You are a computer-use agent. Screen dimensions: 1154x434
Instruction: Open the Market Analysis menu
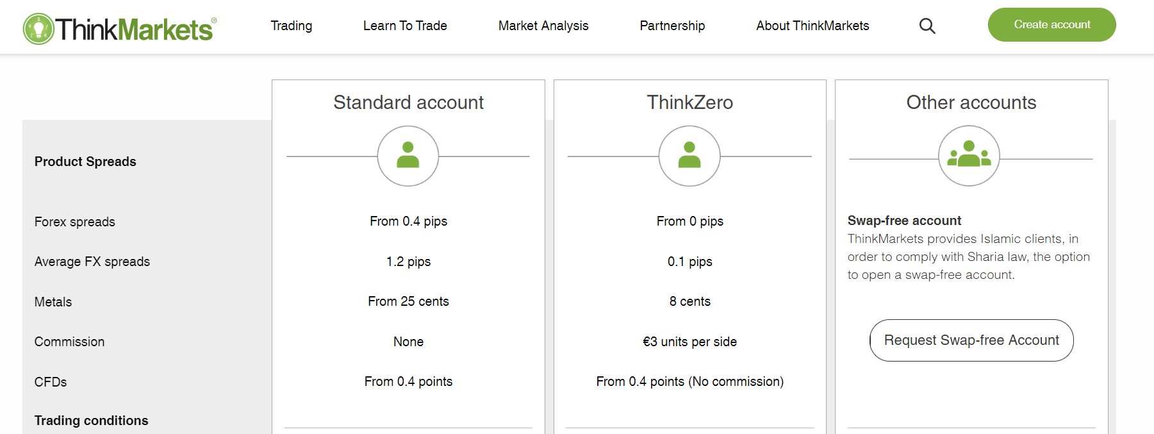[543, 26]
